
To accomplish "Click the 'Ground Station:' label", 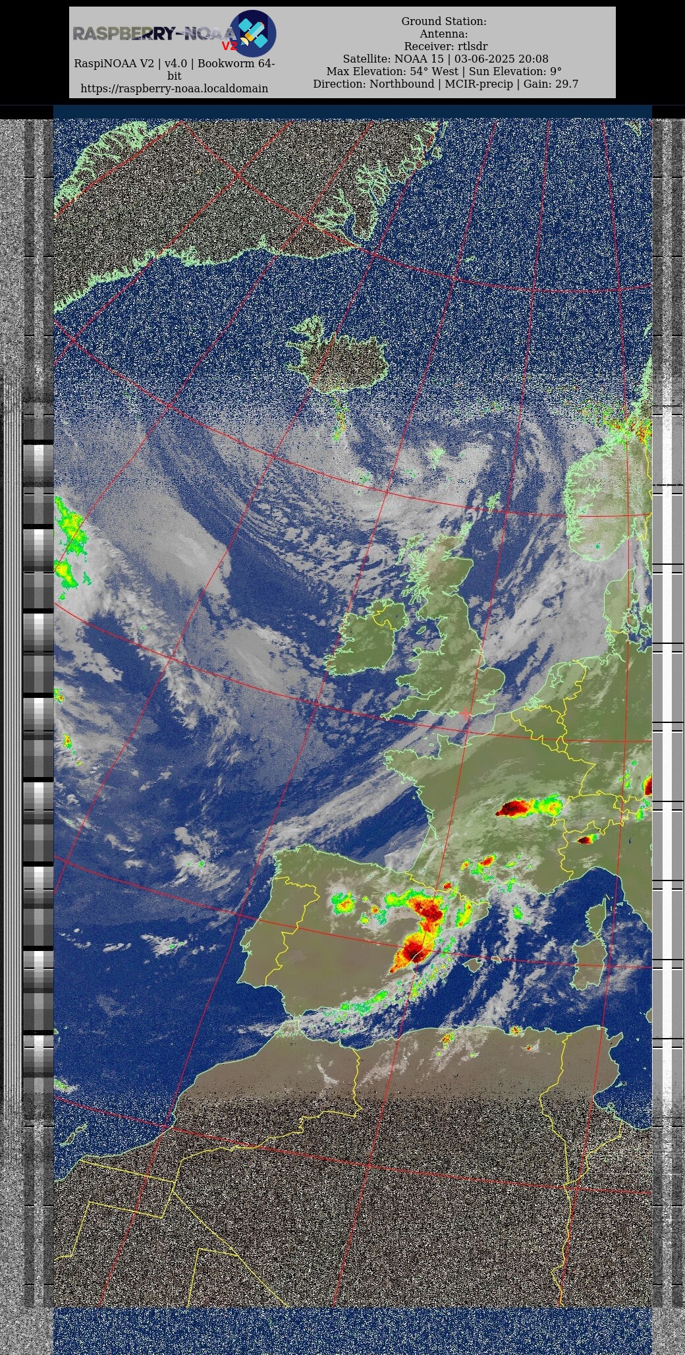I will coord(444,21).
